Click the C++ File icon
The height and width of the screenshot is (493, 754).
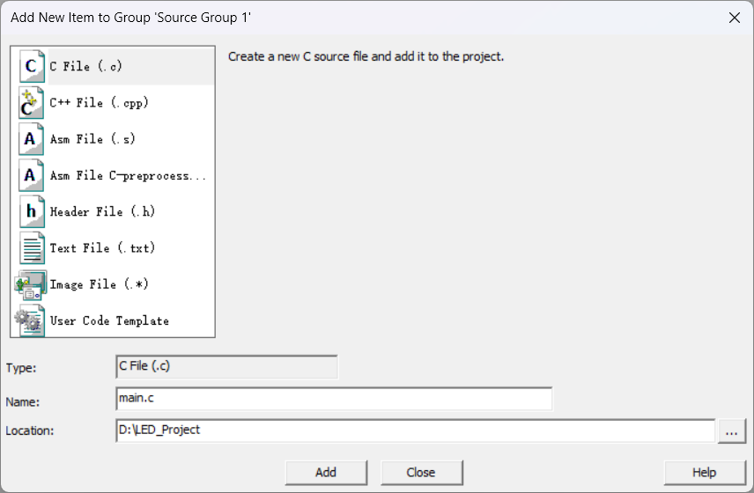(x=32, y=103)
